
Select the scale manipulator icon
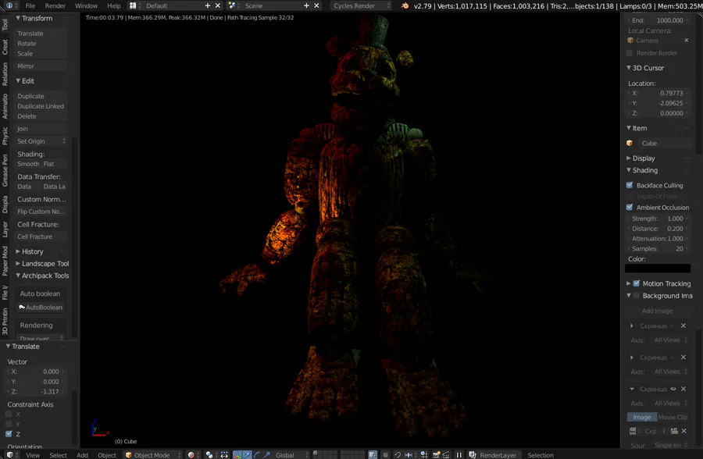pyautogui.click(x=267, y=455)
